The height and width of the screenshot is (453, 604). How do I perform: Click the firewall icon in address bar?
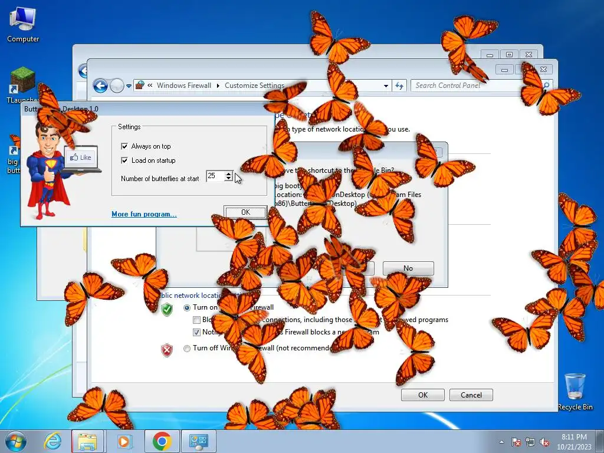(x=140, y=85)
